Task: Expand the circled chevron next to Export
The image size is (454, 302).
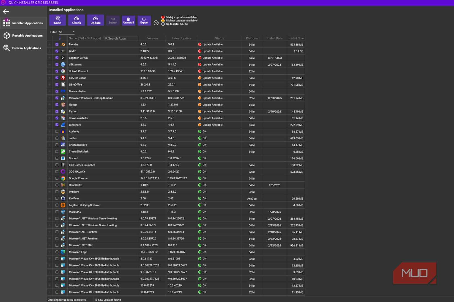Action: pos(156,23)
